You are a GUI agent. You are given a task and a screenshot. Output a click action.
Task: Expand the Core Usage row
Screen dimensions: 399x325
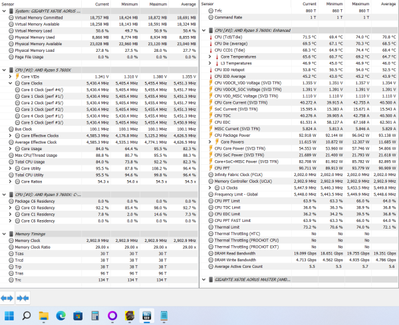pyautogui.click(x=10, y=149)
